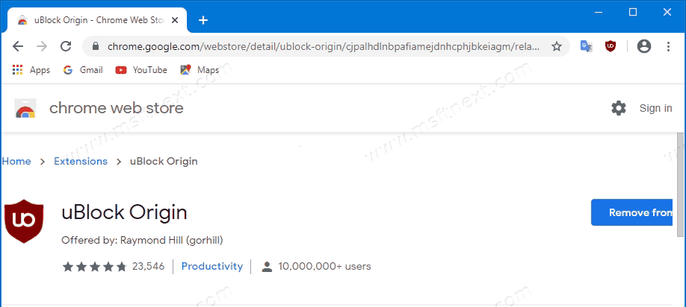This screenshot has width=686, height=307.
Task: Open web store settings gear
Action: click(x=619, y=108)
